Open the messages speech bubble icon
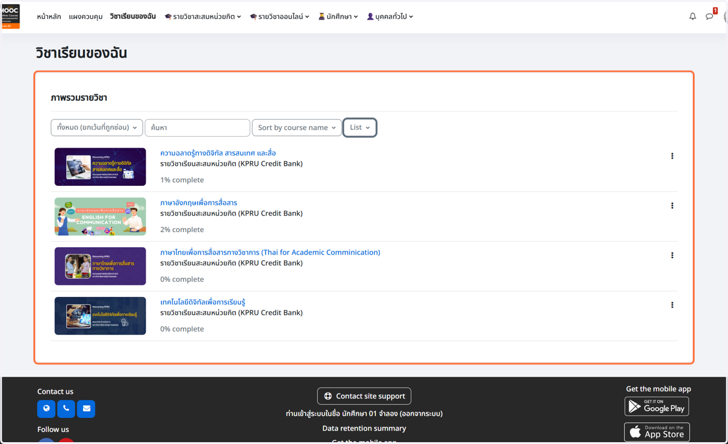The width and height of the screenshot is (728, 444). 709,16
